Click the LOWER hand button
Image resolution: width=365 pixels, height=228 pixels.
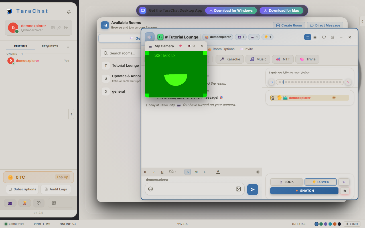coord(321,182)
